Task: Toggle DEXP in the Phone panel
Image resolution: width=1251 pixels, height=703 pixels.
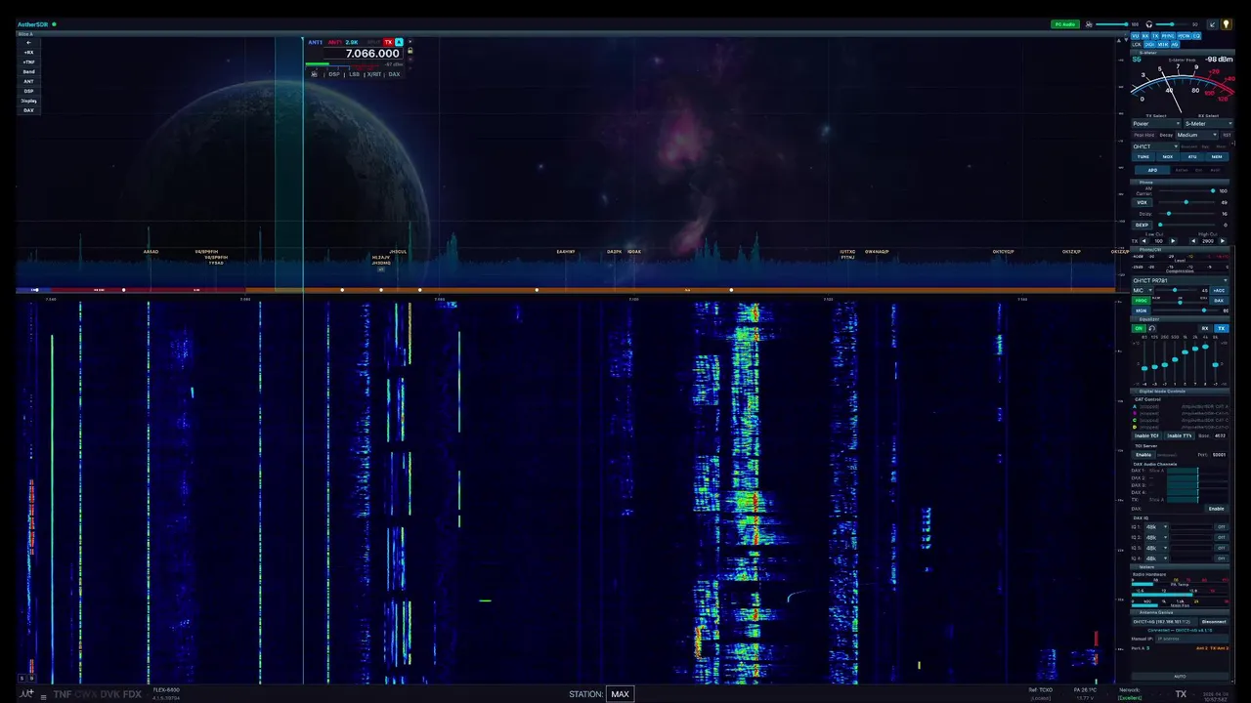Action: click(1143, 225)
